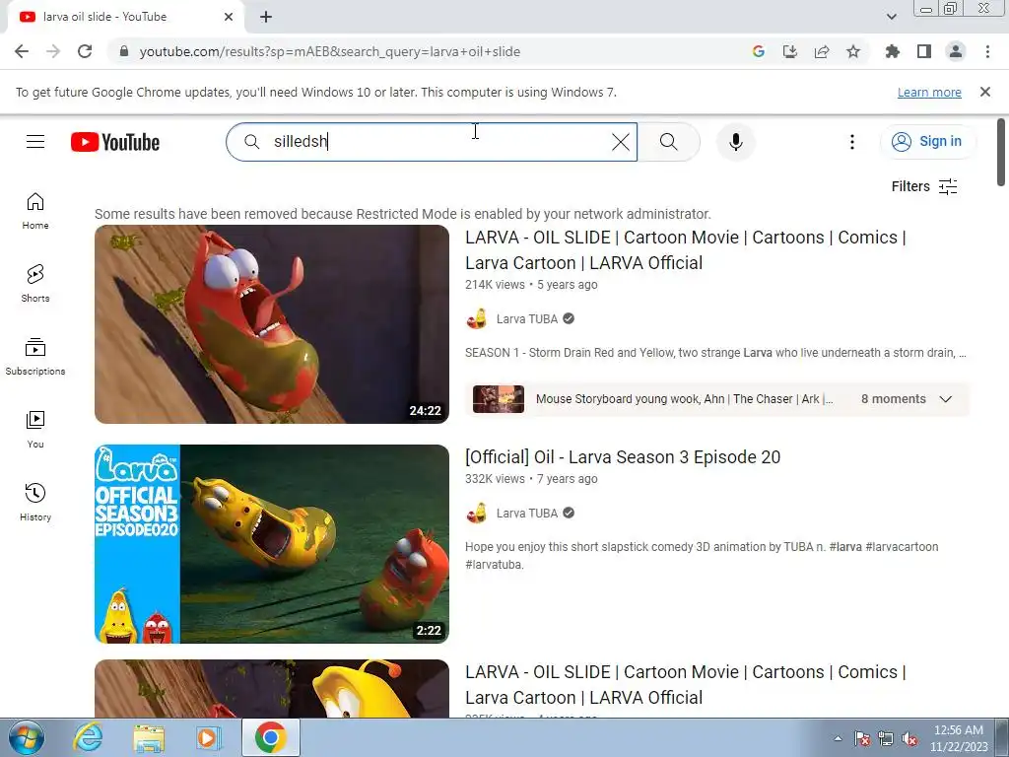Show hidden tray icons arrow

(838, 738)
